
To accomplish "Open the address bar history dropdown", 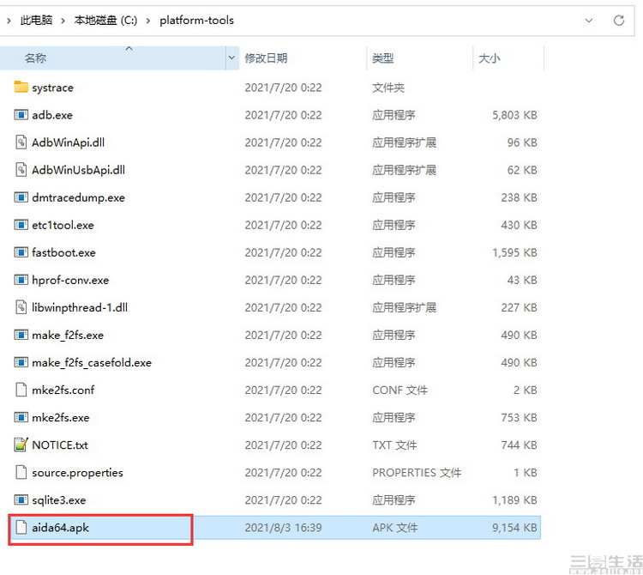I will [x=588, y=20].
